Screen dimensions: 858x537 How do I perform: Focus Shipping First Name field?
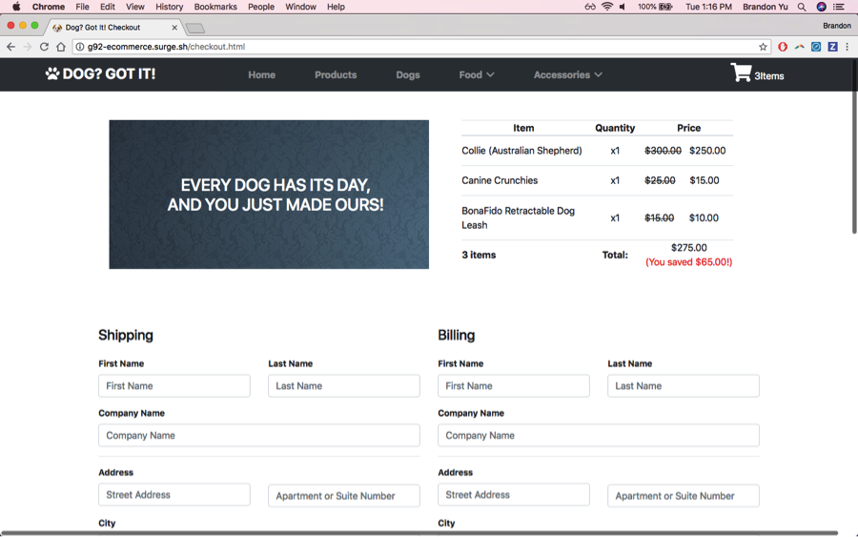point(174,386)
